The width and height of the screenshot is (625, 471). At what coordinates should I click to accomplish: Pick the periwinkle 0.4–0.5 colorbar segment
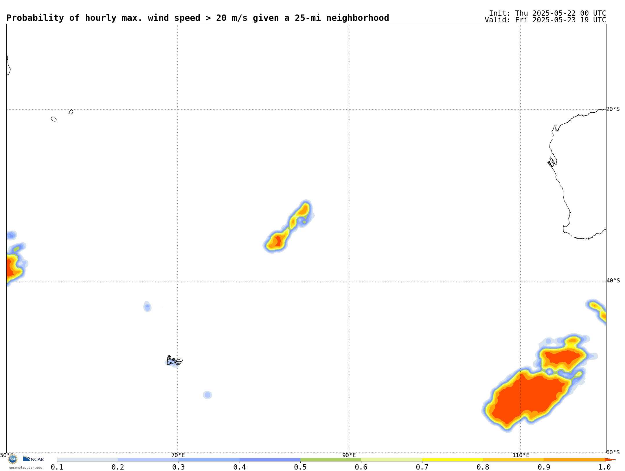coord(270,460)
